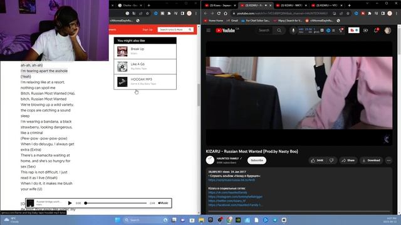Reload the YouTube page
The width and height of the screenshot is (401, 225).
219,13
